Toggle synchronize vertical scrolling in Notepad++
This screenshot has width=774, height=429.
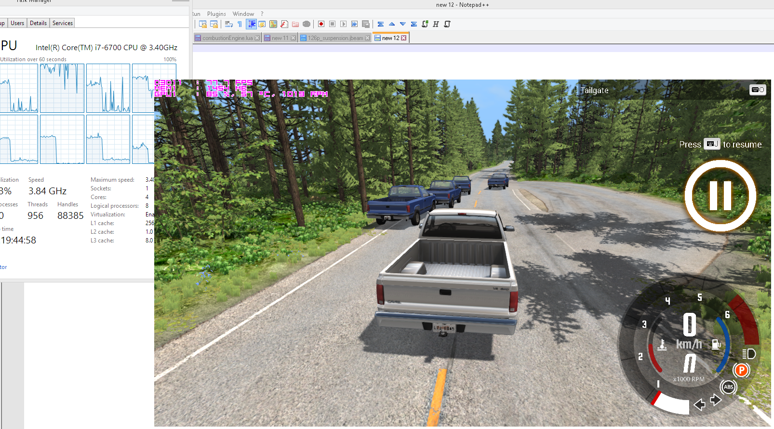[x=203, y=24]
